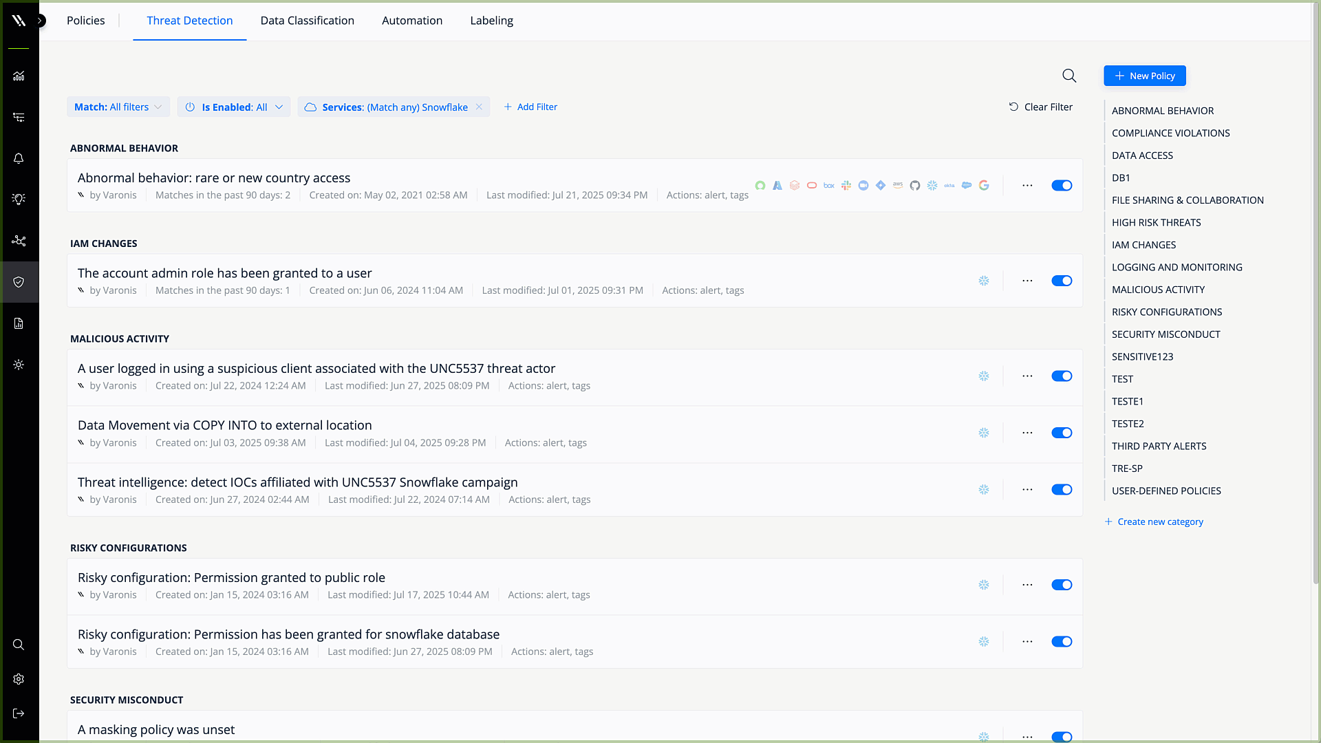1321x743 pixels.
Task: Disable the 'Data Movement via COPY INTO' policy
Action: pos(1062,433)
